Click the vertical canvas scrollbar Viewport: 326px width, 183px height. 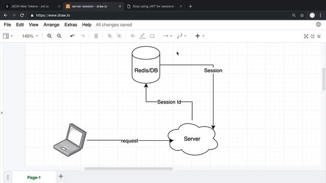(x=324, y=79)
